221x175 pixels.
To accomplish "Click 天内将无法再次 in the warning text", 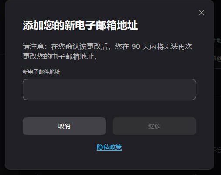I will pos(167,47).
